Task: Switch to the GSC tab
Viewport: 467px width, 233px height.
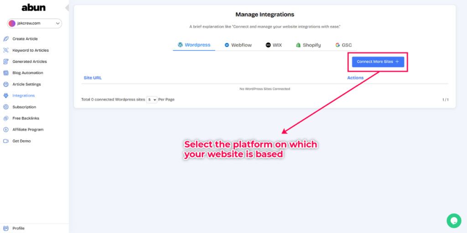Action: [x=343, y=45]
